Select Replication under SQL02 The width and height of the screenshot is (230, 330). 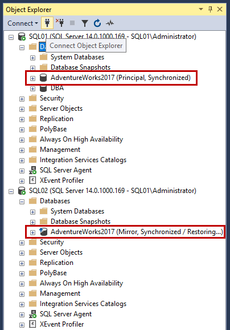(56, 263)
